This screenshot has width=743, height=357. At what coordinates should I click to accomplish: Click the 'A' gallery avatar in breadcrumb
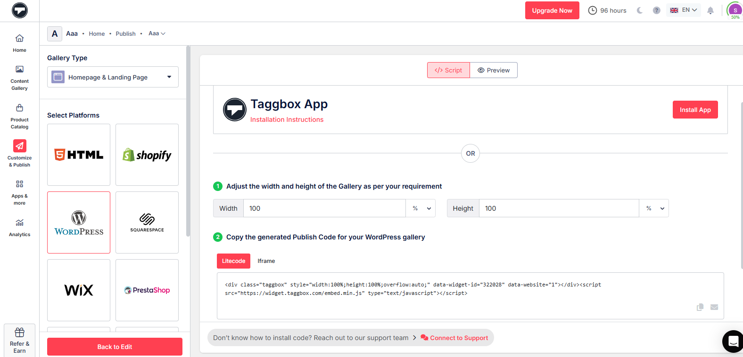[x=55, y=34]
